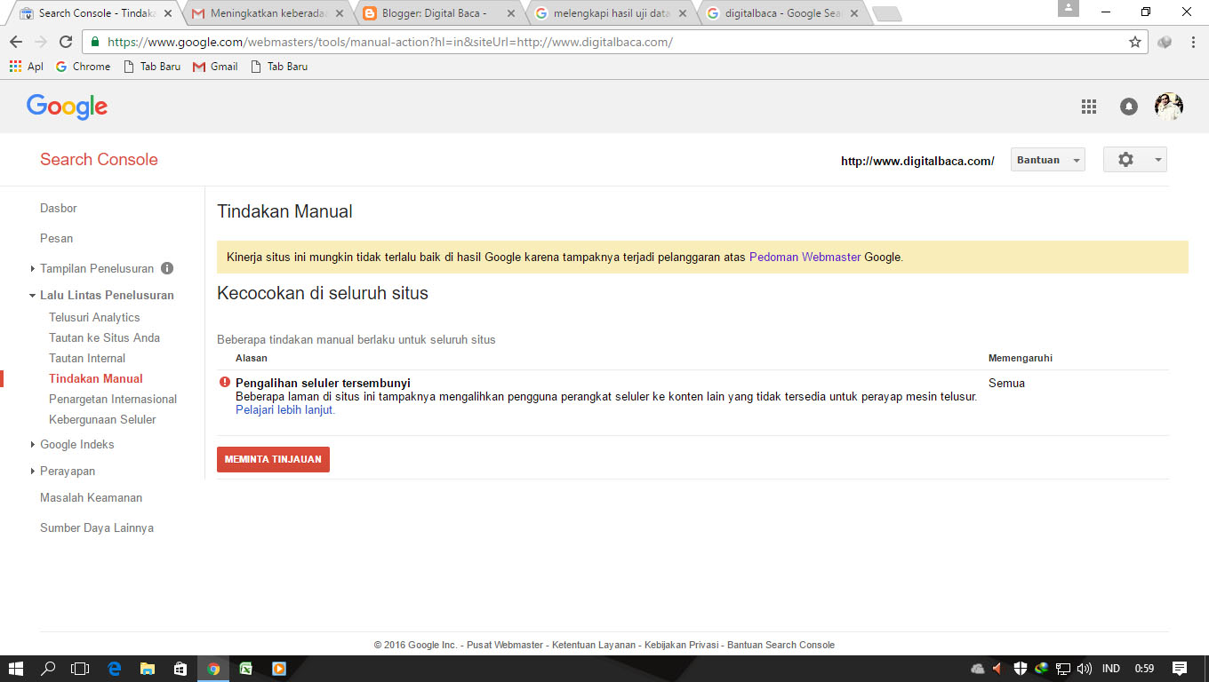
Task: Collapse the Lalu Lintas Penelusuran section
Action: click(x=33, y=295)
